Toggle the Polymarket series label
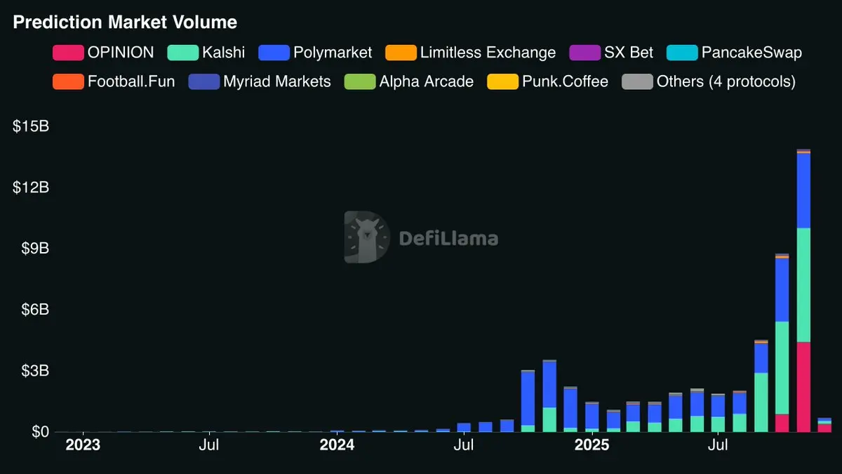The height and width of the screenshot is (474, 842). (x=333, y=53)
